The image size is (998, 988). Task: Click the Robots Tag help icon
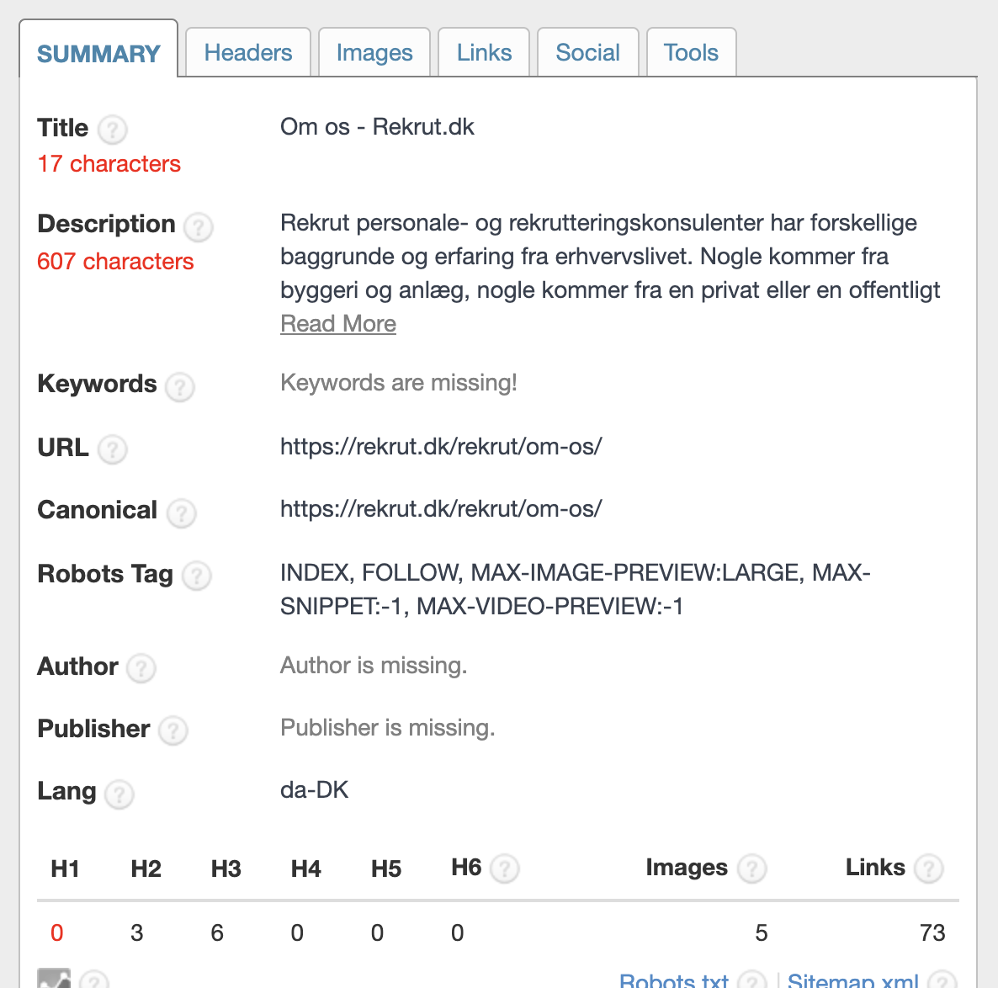click(197, 576)
